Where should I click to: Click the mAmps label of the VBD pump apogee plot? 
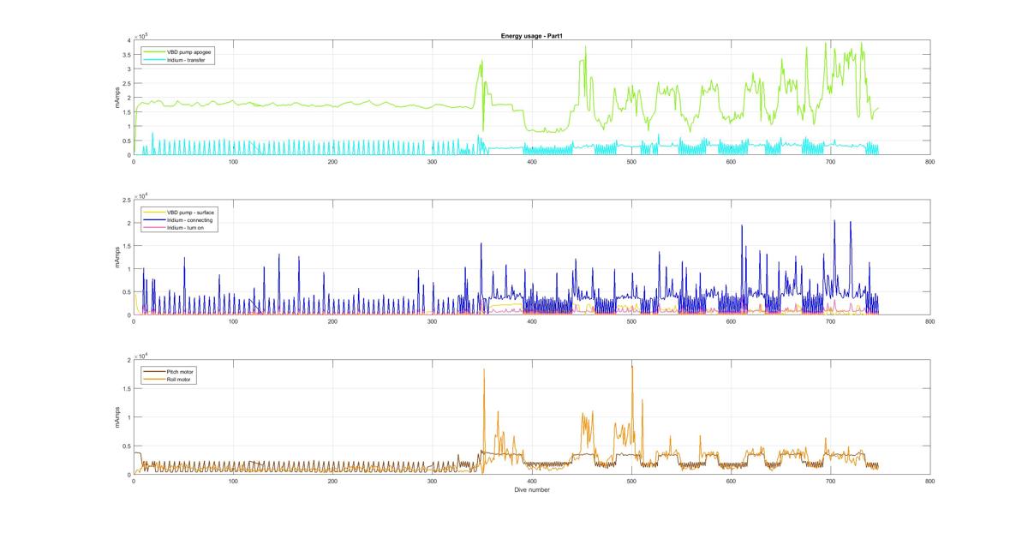pyautogui.click(x=117, y=98)
